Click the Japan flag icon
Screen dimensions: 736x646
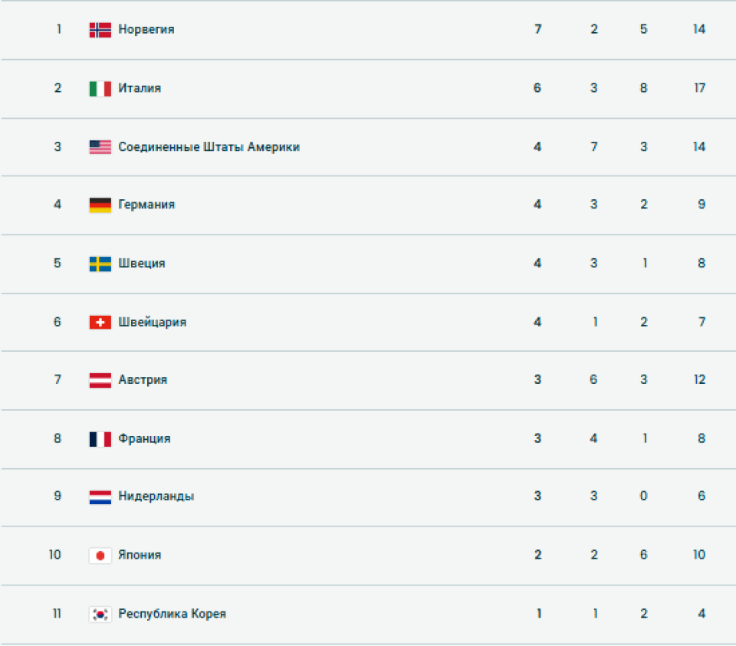tap(100, 556)
